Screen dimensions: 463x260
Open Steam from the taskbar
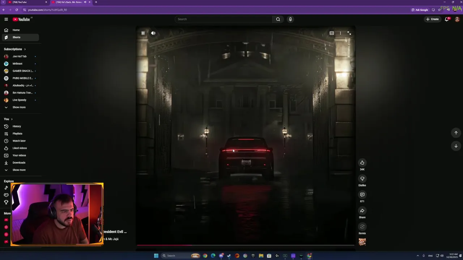coord(229,256)
